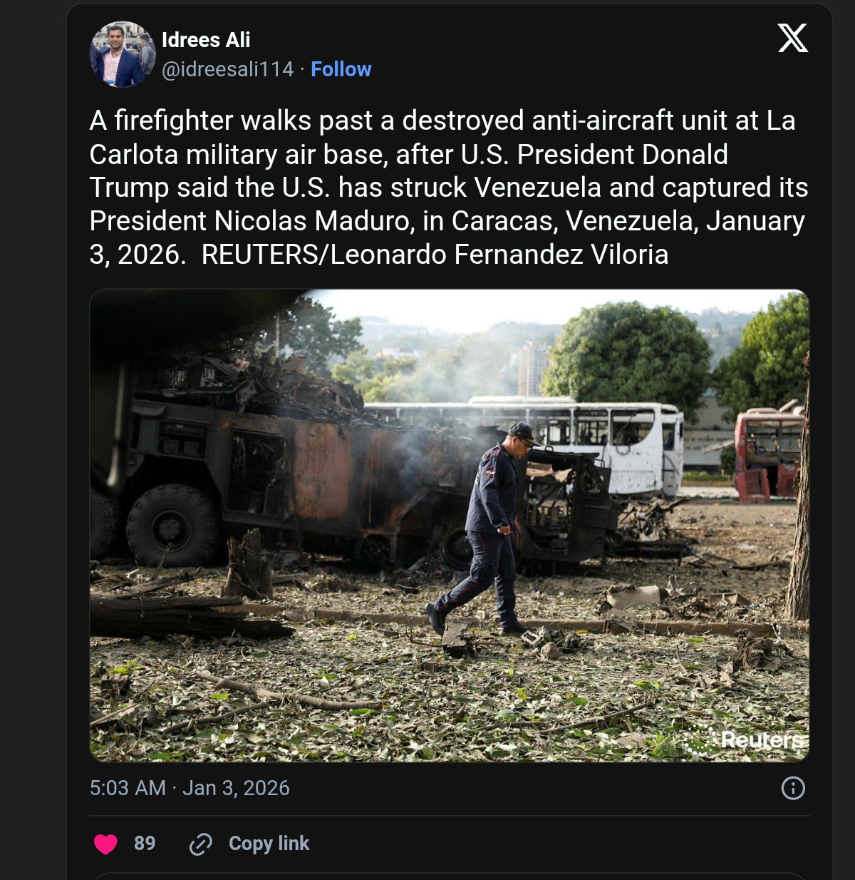Click the tweet caption text about La Carlota
855x880 pixels.
449,188
